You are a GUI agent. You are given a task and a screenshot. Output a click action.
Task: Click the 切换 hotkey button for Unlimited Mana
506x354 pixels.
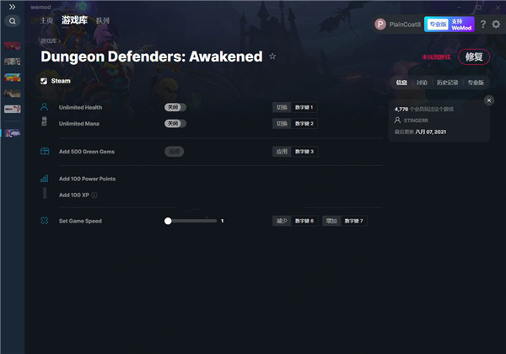282,124
